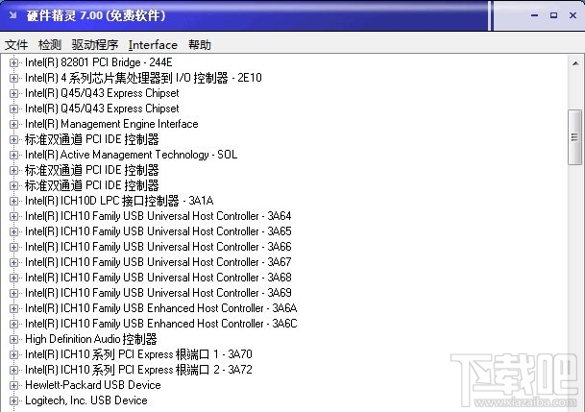The height and width of the screenshot is (412, 585).
Task: Expand Intel(R) Management Engine Interface node
Action: pos(13,124)
